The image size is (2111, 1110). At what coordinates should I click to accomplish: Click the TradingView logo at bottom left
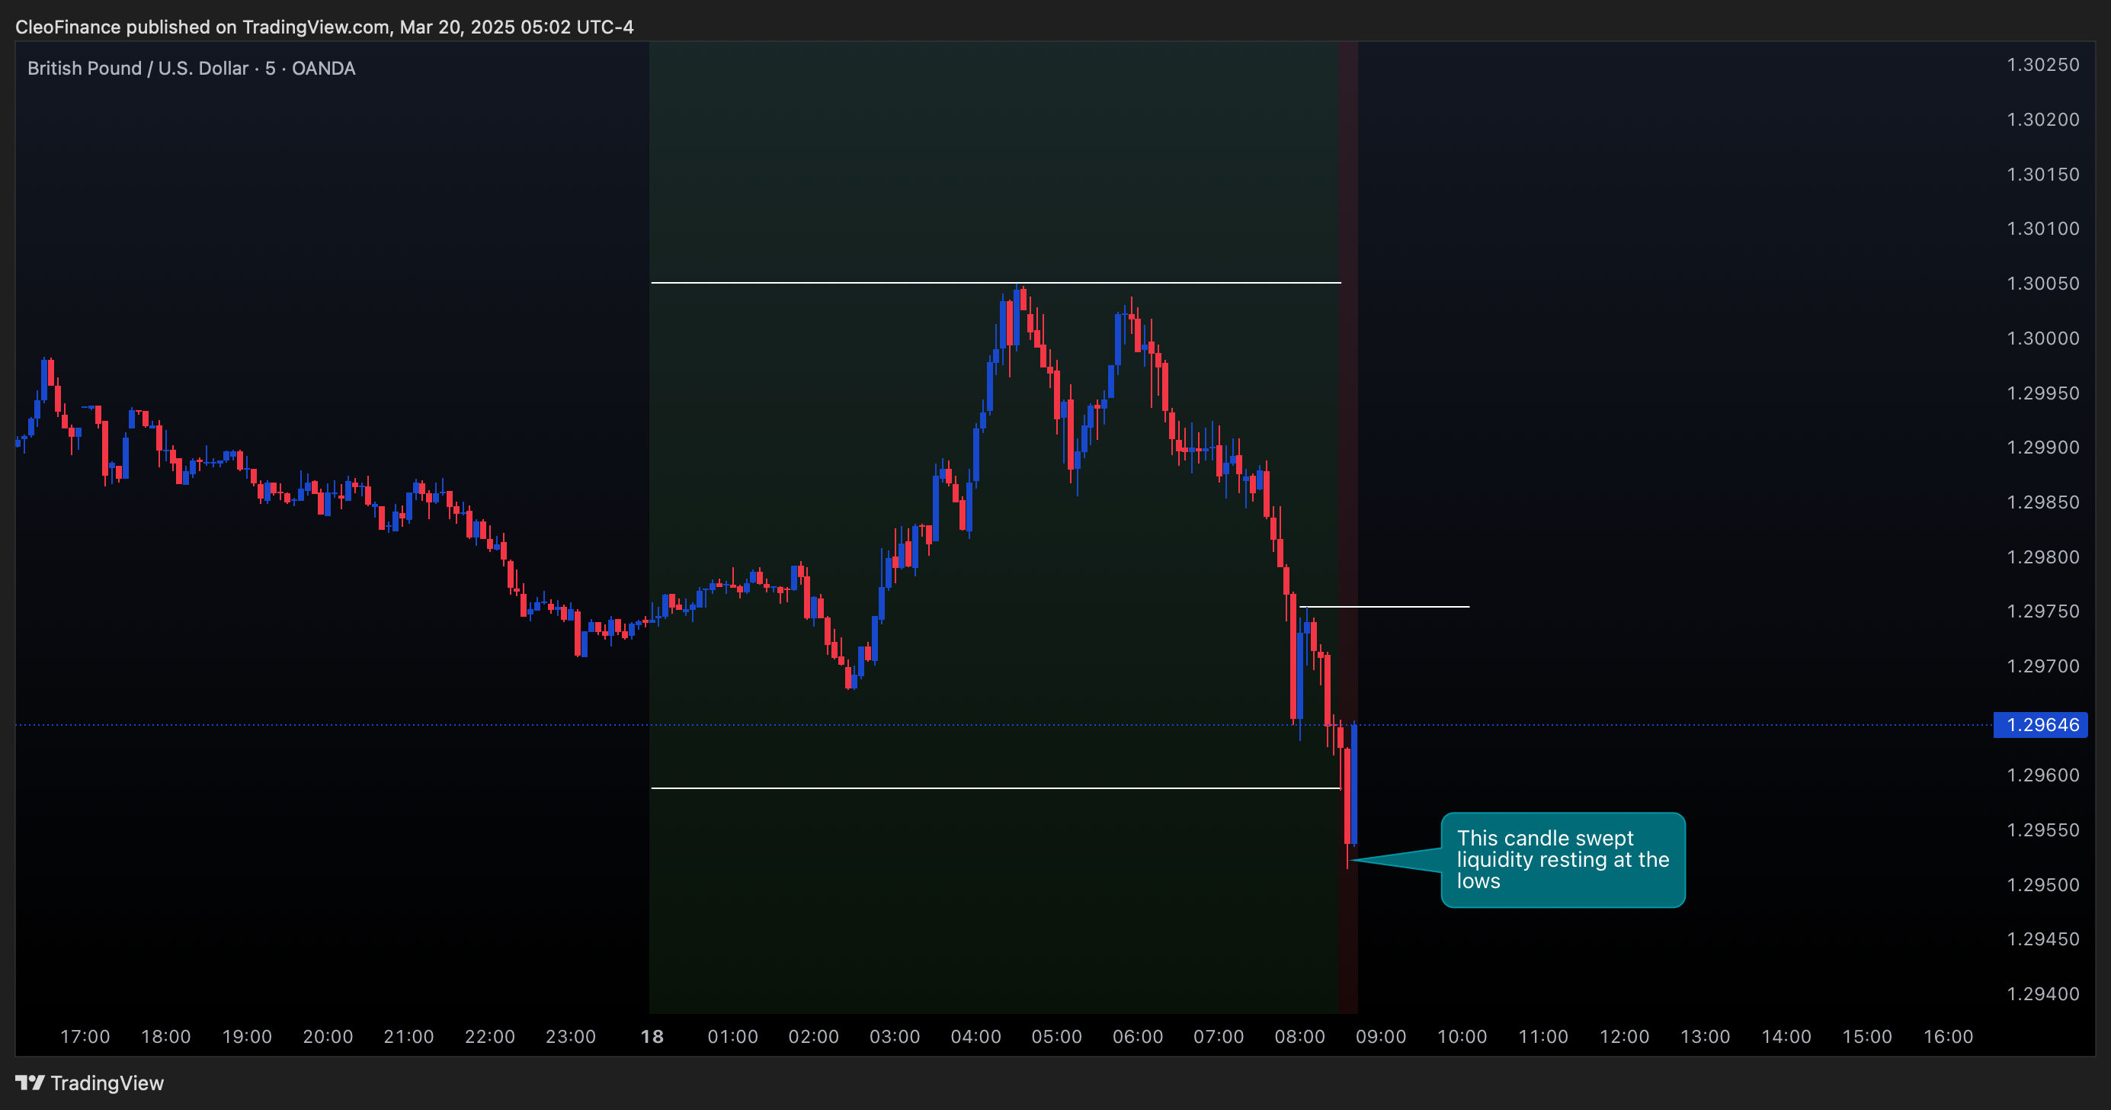[x=89, y=1083]
